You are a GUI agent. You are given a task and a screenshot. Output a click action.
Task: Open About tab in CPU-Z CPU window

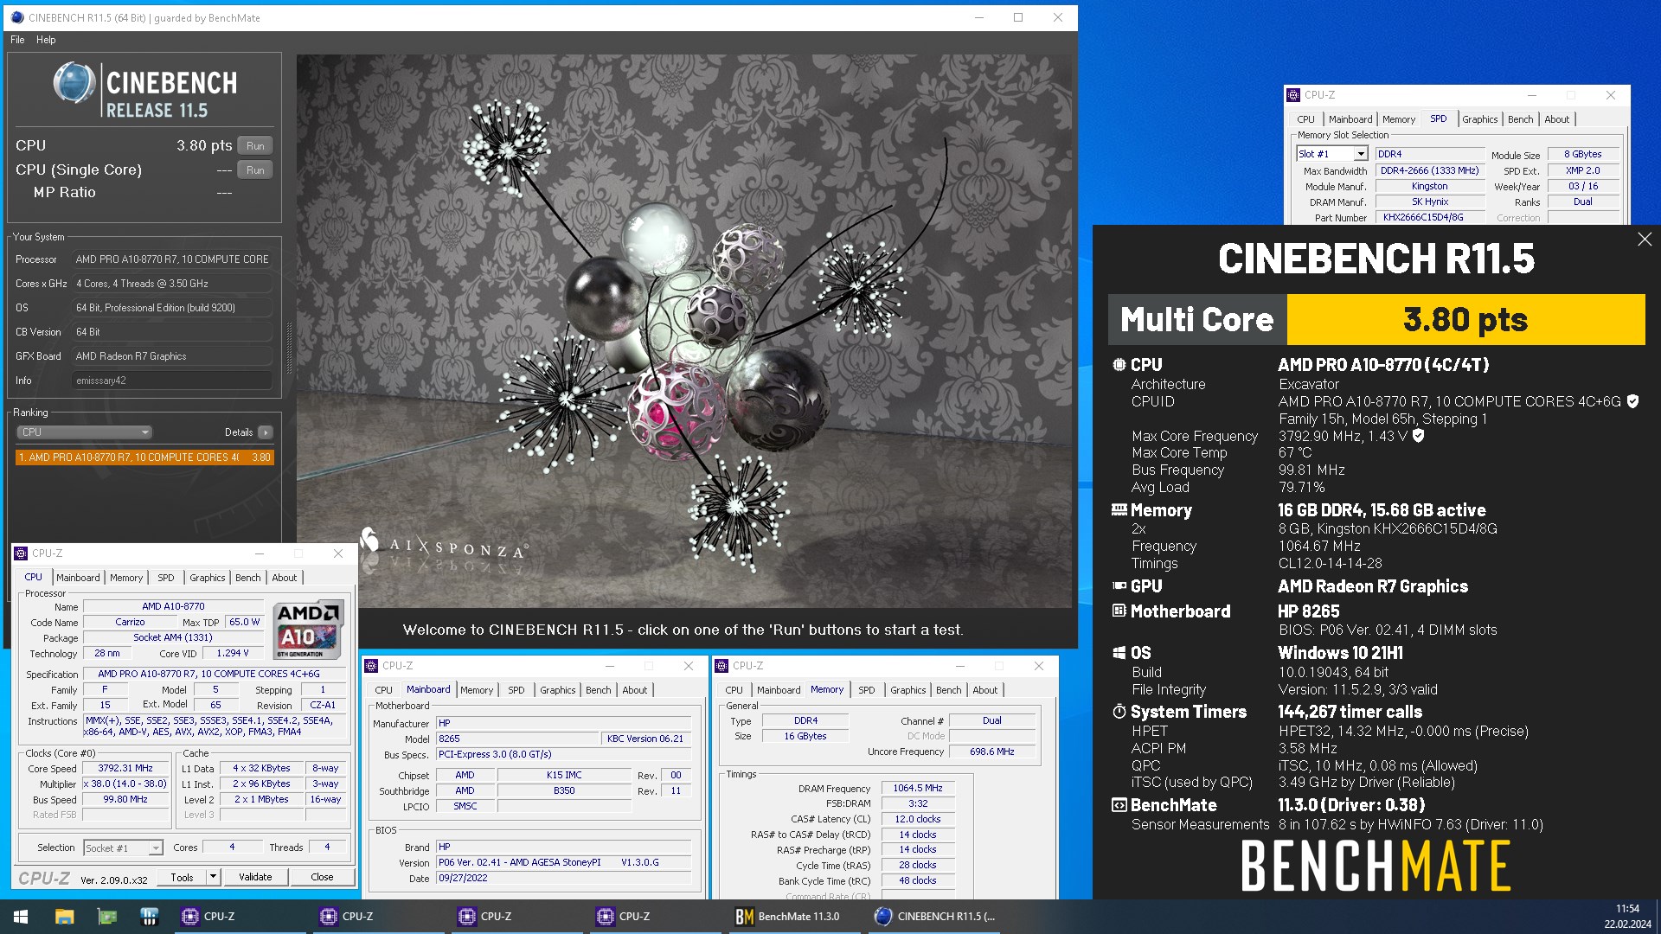tap(285, 578)
